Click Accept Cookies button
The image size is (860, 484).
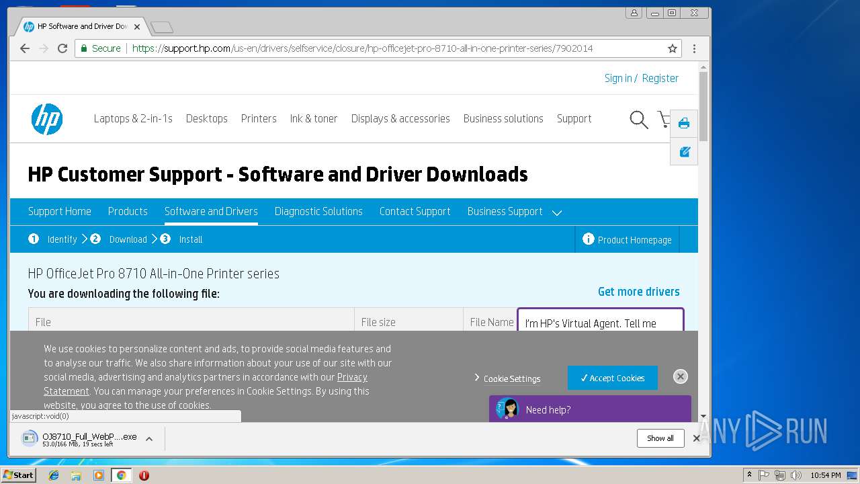[x=613, y=378]
